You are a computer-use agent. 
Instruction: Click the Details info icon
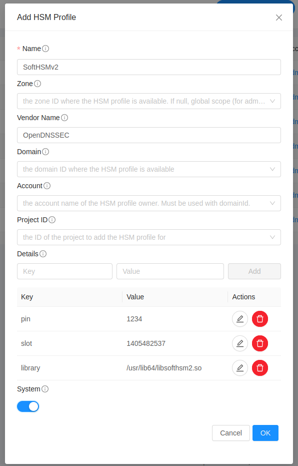click(42, 254)
